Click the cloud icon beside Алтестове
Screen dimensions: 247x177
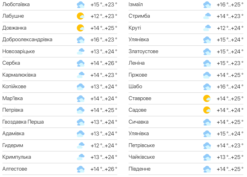click(x=80, y=169)
